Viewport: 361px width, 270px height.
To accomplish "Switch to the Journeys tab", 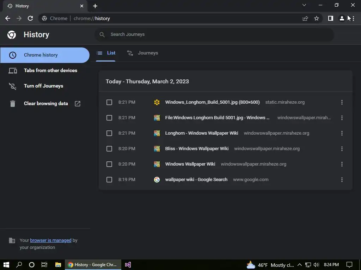I will click(143, 53).
